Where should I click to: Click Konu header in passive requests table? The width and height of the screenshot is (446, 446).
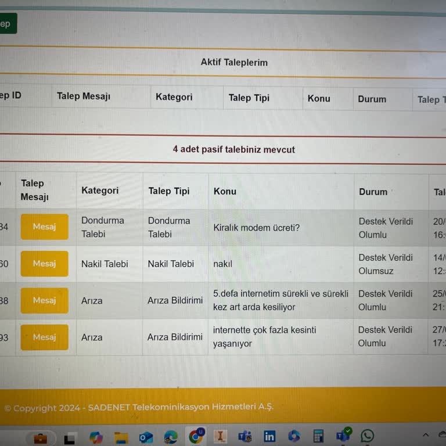pyautogui.click(x=225, y=191)
